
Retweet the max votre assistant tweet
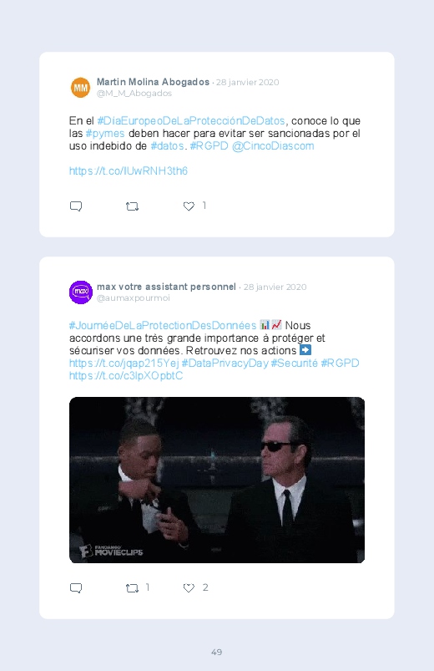pyautogui.click(x=132, y=588)
